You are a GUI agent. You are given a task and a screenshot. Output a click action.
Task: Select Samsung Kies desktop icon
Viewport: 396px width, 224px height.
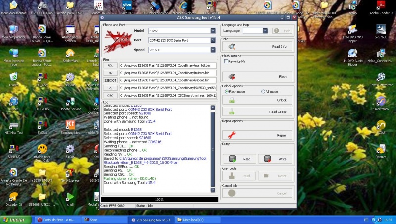coord(70,128)
